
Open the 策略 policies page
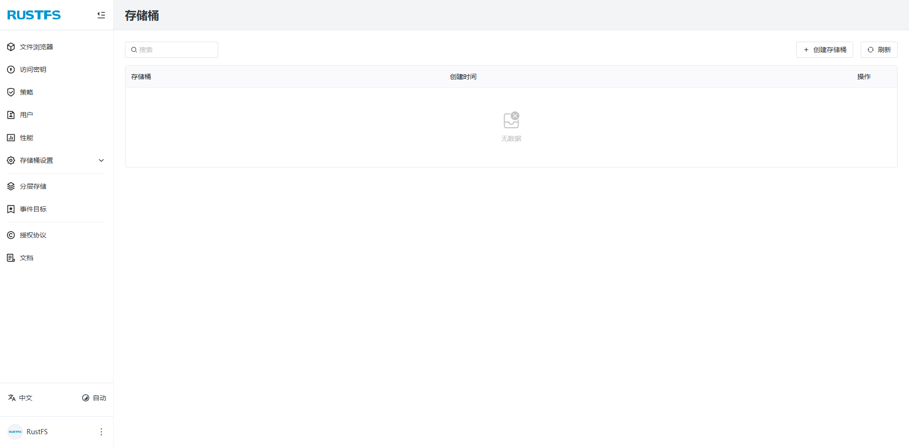click(27, 92)
